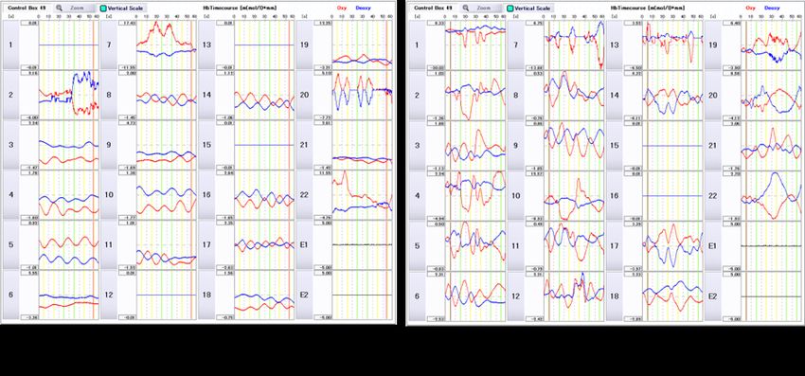Select channel 12 label in left window
The height and width of the screenshot is (376, 805).
[x=108, y=295]
